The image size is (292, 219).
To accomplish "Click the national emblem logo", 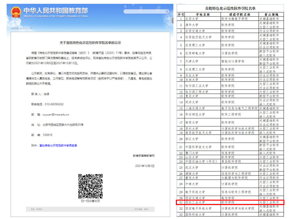I will click(x=16, y=12).
